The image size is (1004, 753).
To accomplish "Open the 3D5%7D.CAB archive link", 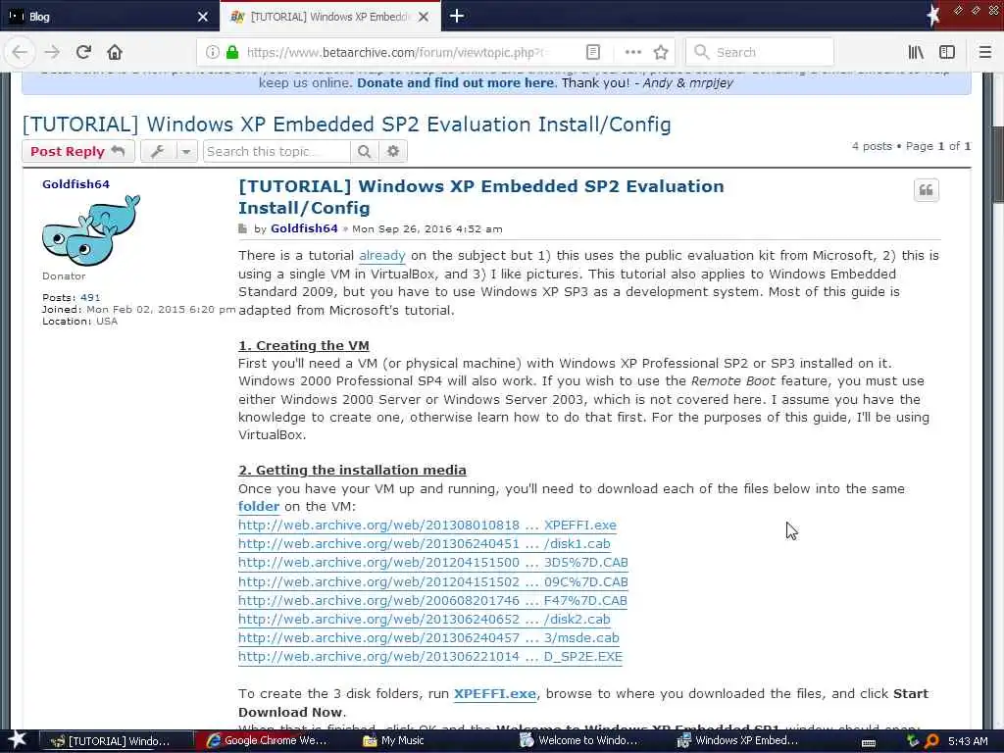I will pos(432,562).
